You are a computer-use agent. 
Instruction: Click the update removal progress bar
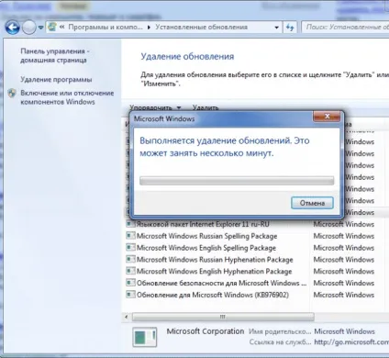coord(237,181)
